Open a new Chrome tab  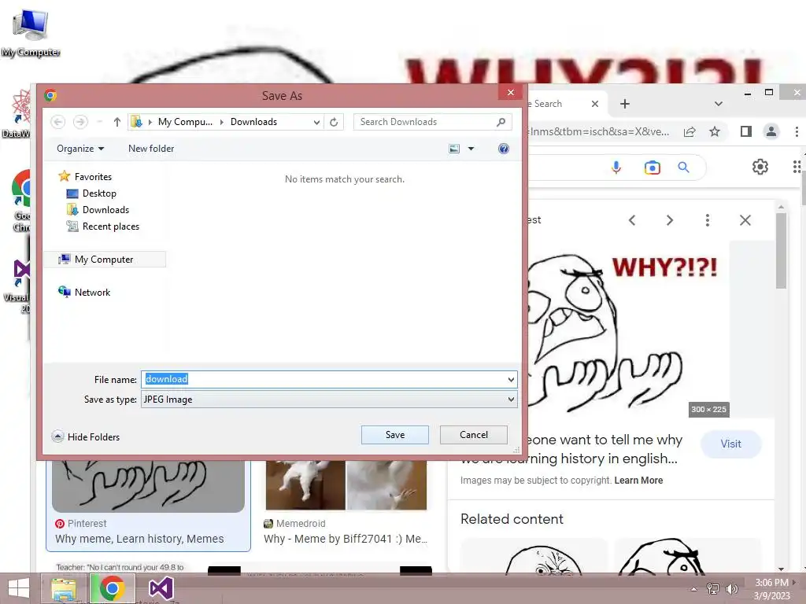(624, 104)
